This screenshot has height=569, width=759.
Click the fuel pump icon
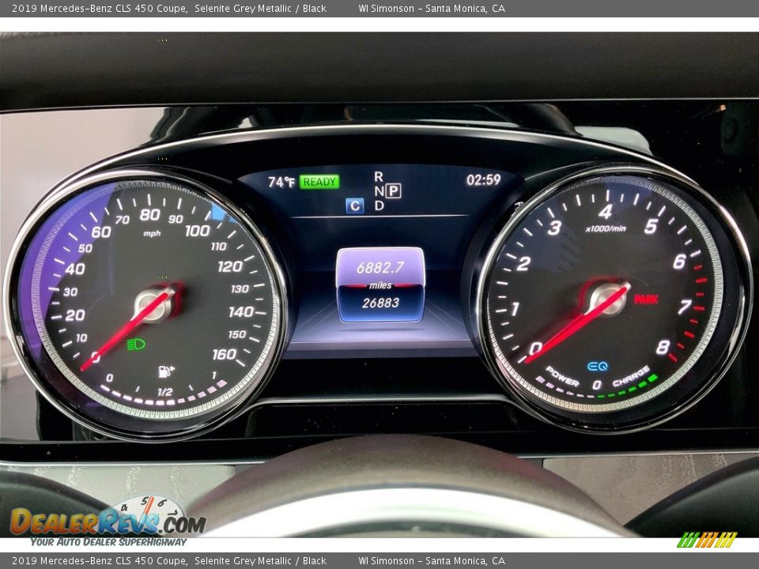click(166, 371)
